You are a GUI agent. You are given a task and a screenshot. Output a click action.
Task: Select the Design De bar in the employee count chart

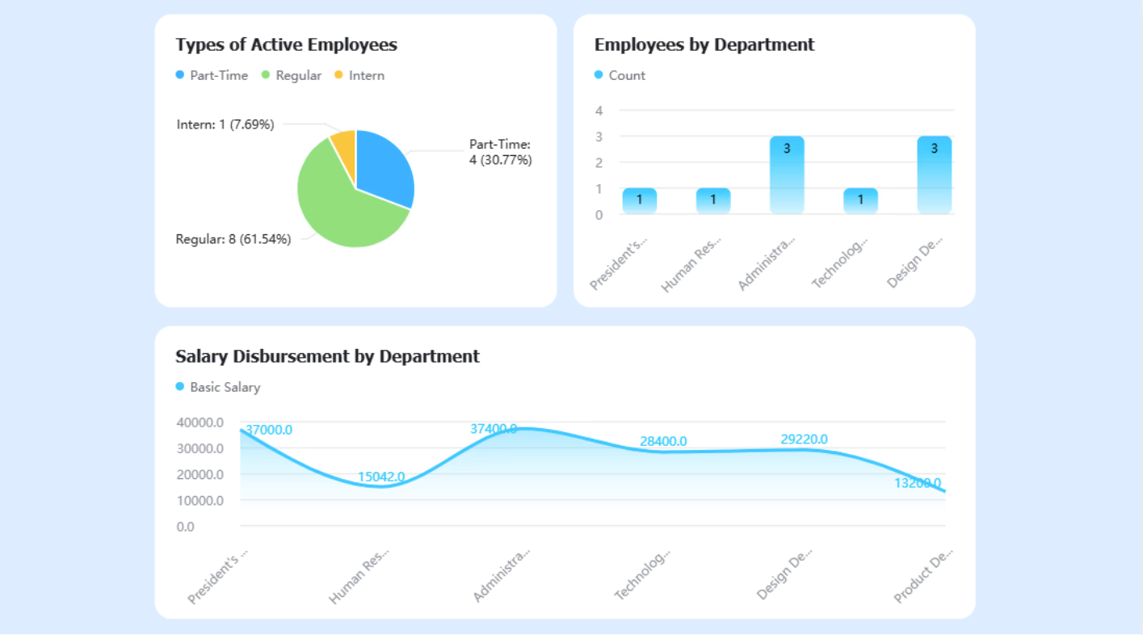coord(935,175)
